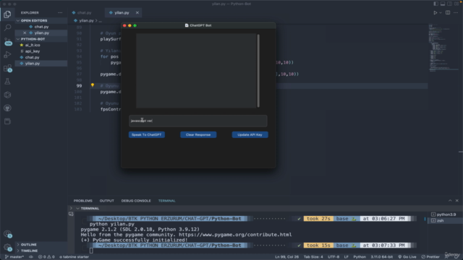The image size is (463, 260).
Task: Select the yilan.py editor tab
Action: (122, 13)
